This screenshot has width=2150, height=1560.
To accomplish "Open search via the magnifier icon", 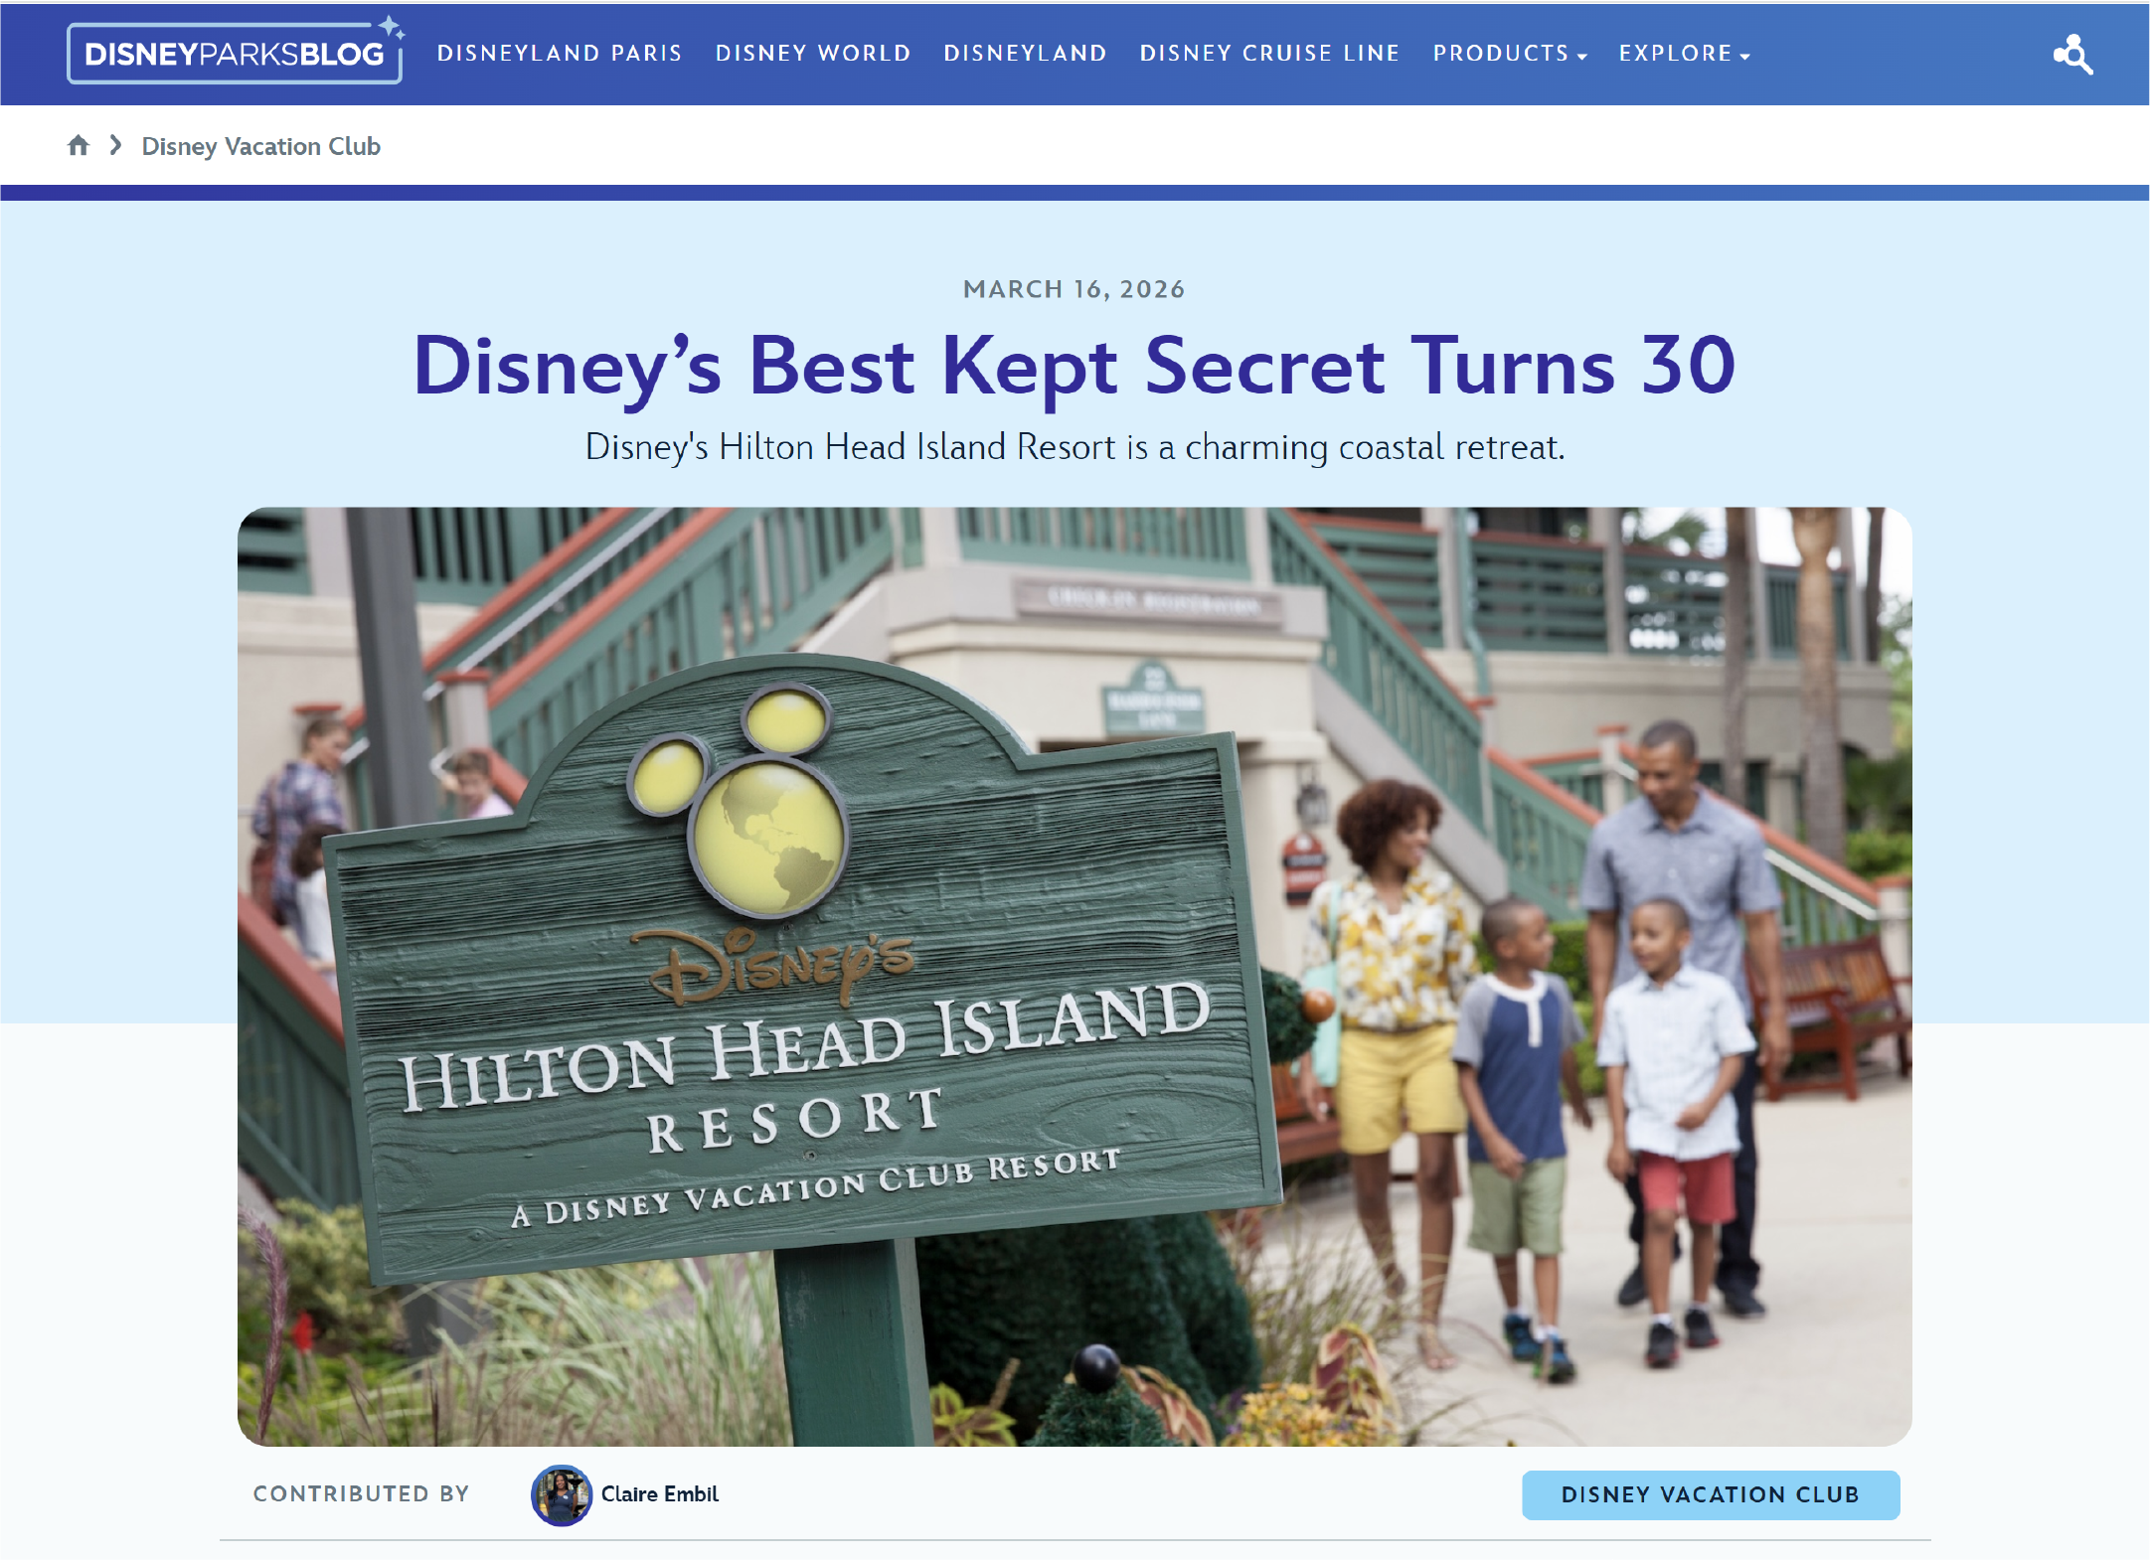I will pyautogui.click(x=2073, y=55).
